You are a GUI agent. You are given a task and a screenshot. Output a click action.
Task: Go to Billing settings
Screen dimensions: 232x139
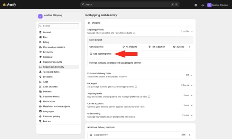[x=59, y=42]
